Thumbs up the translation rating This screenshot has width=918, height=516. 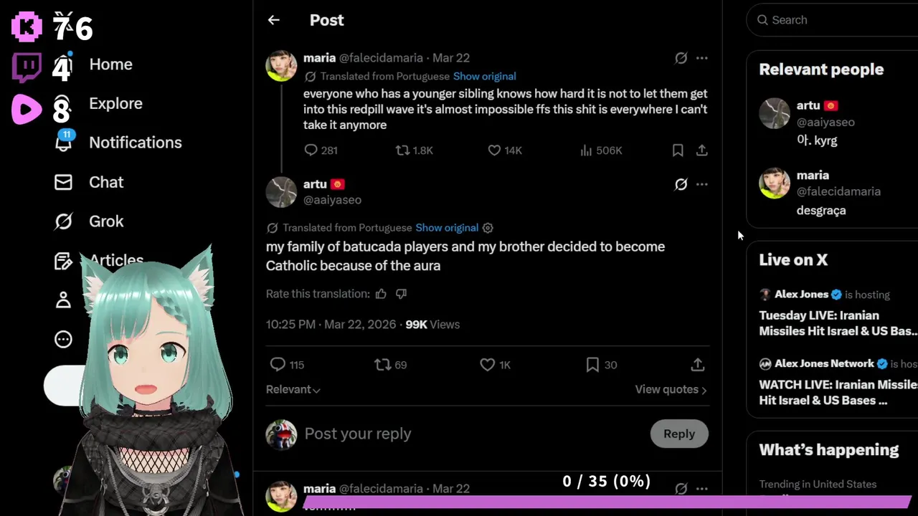(x=381, y=294)
